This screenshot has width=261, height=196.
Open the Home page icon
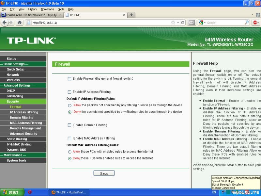point(20,23)
